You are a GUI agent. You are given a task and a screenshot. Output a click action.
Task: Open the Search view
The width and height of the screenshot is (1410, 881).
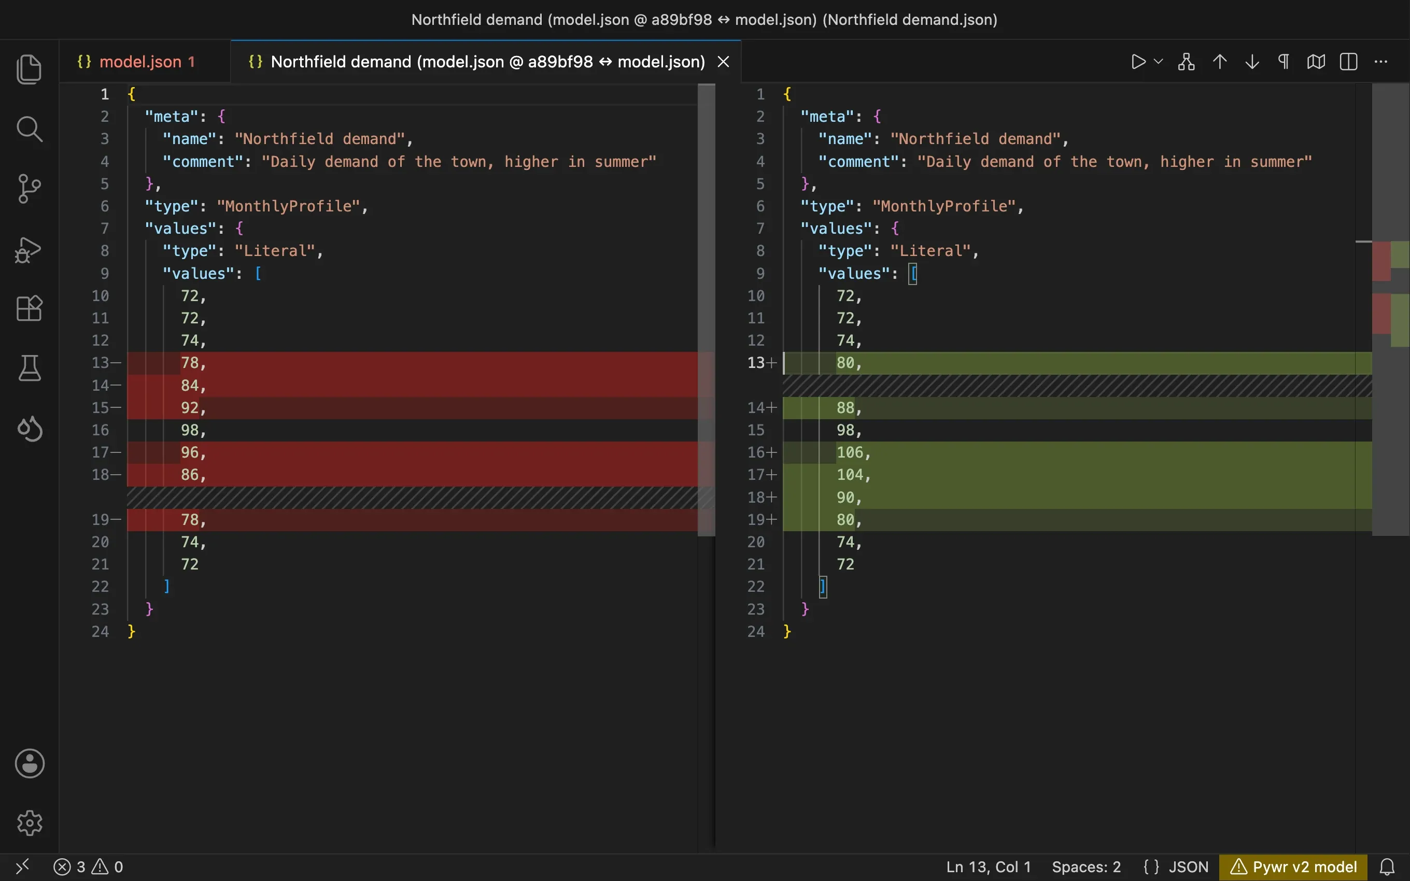tap(29, 130)
